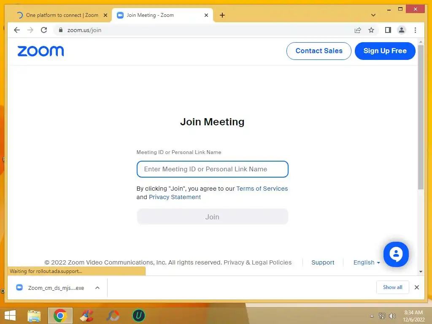This screenshot has height=324, width=432.
Task: Click the Contact Sales button
Action: pos(319,51)
